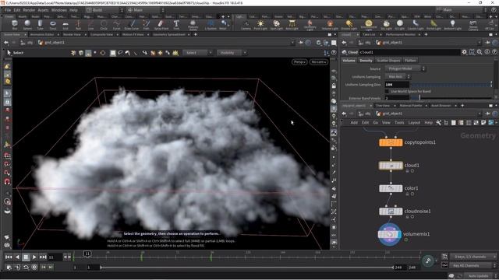
Task: Select the Circle shelf tool
Action: [x=104, y=24]
